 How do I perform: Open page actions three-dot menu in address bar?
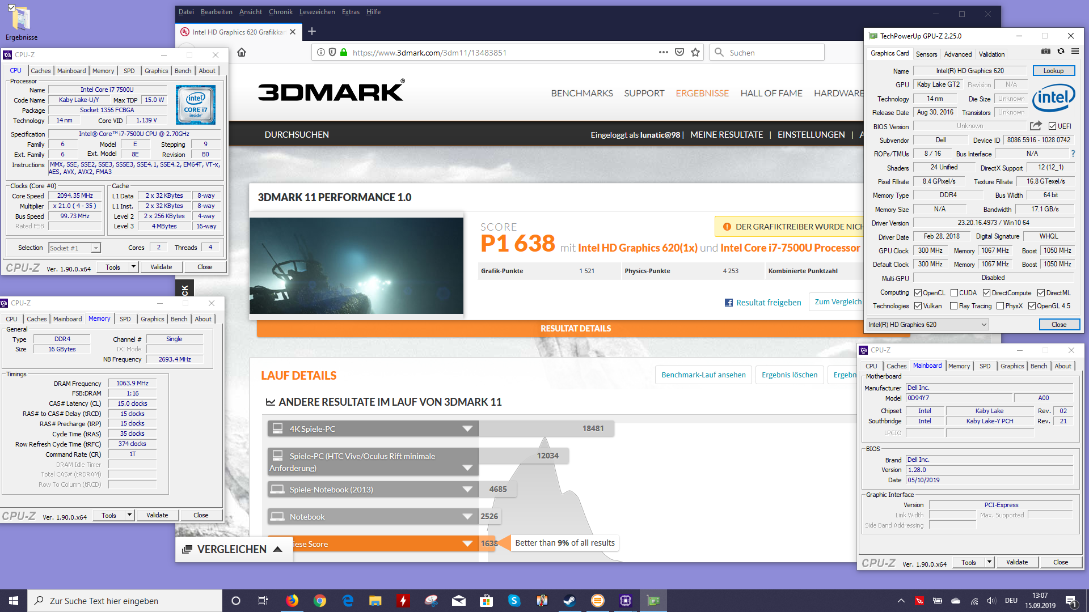(663, 53)
